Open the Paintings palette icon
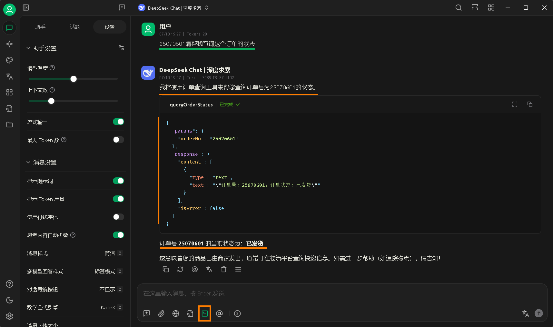Screen dimensions: 553x327 coord(9,60)
